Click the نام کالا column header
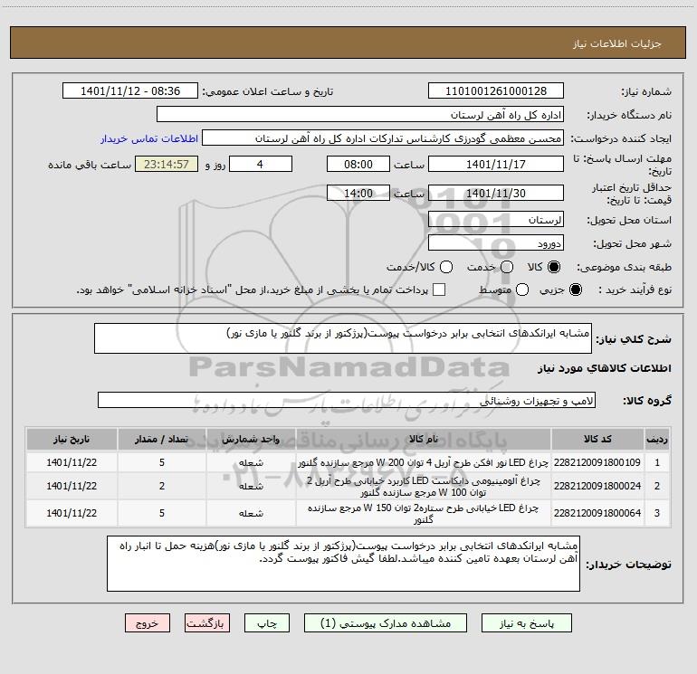 coord(424,440)
